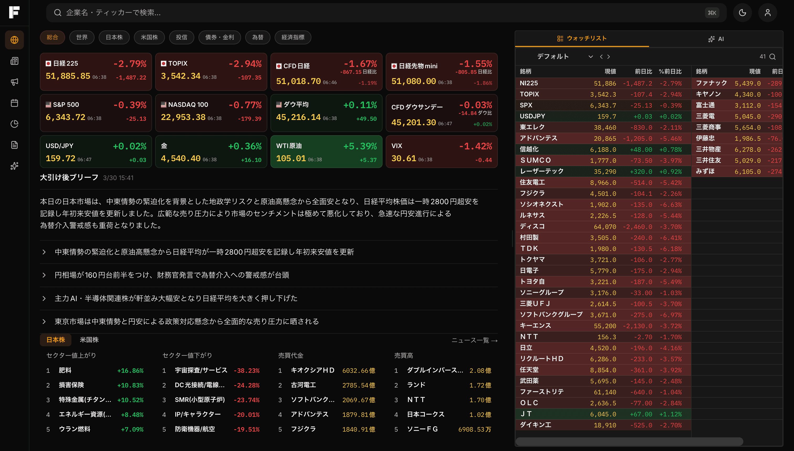Switch watchlist panel to the AI tab
The height and width of the screenshot is (451, 794).
(716, 39)
